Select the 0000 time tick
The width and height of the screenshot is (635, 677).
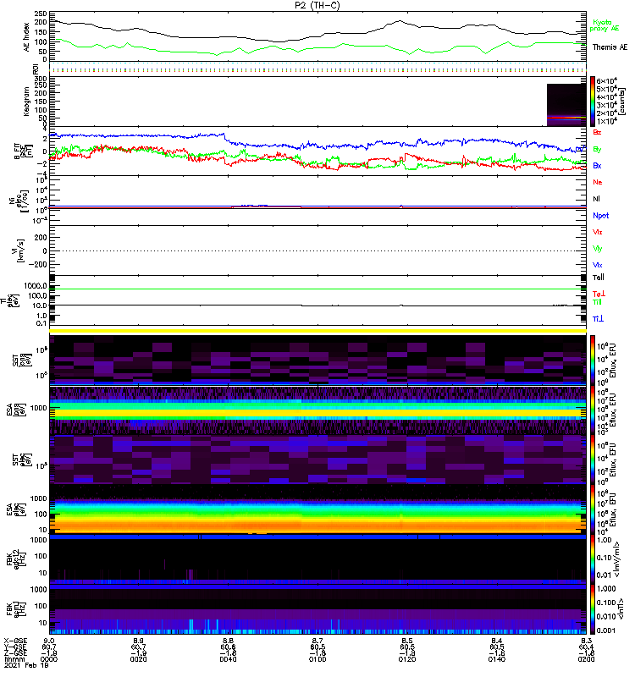[x=49, y=659]
